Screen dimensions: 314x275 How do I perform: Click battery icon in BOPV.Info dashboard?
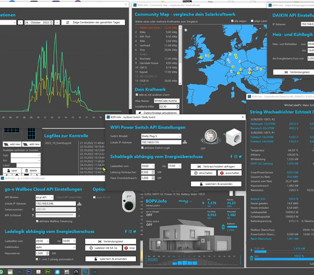pos(223,227)
